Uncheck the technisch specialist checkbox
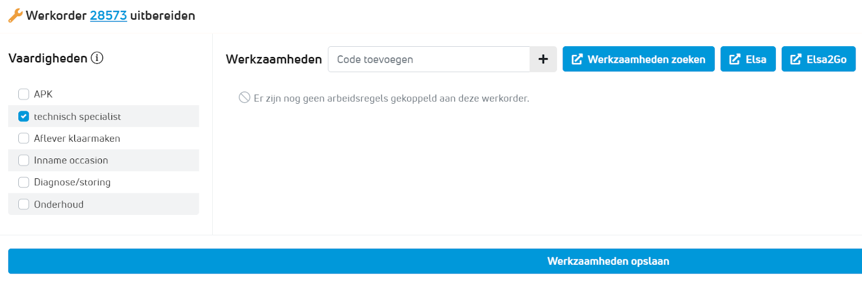The image size is (862, 281). click(x=24, y=117)
